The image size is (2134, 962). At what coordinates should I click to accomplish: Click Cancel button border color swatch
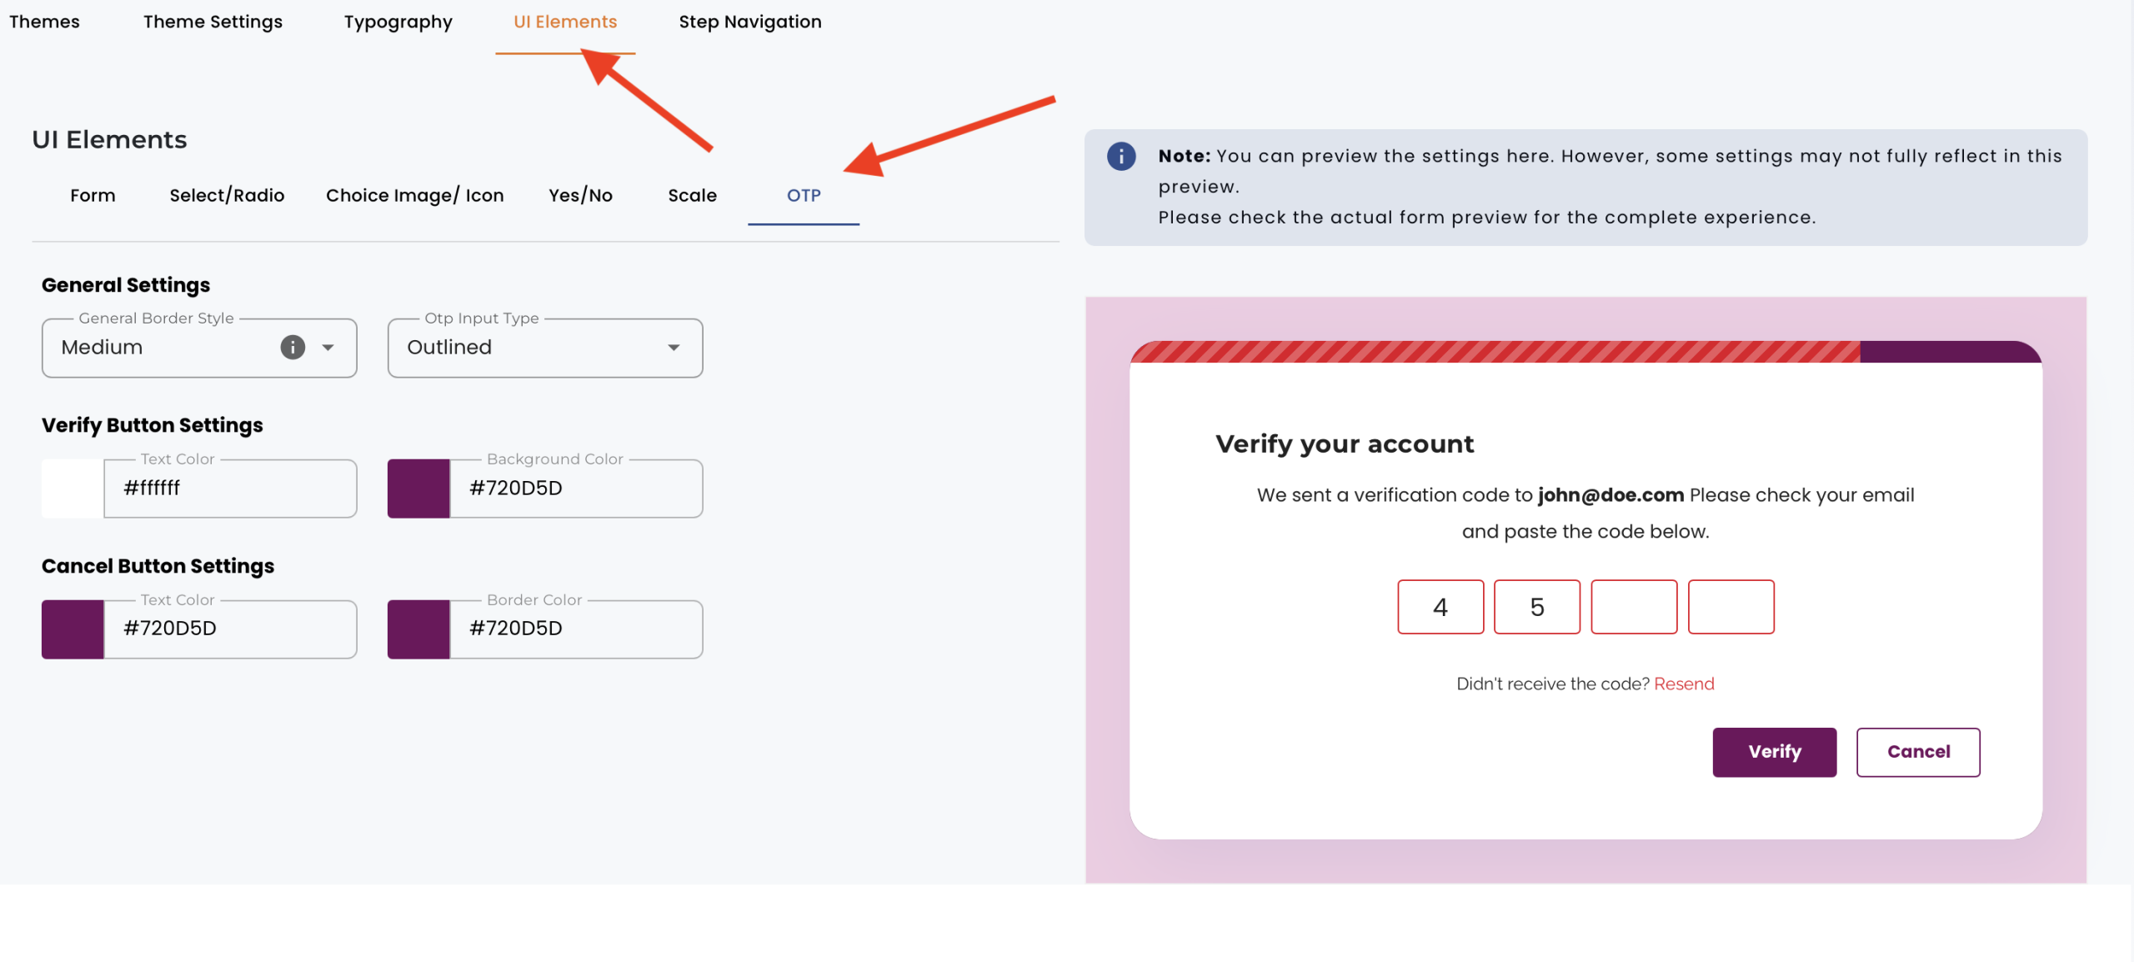418,629
